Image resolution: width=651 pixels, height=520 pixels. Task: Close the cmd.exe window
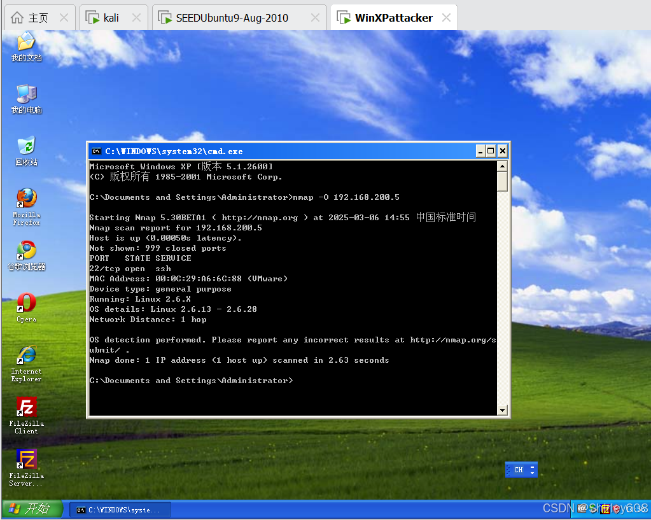click(502, 151)
